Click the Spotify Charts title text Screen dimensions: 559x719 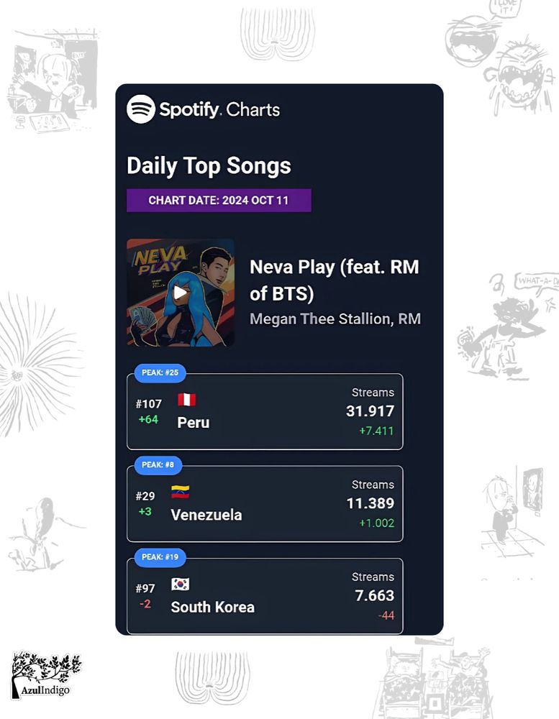[x=219, y=109]
